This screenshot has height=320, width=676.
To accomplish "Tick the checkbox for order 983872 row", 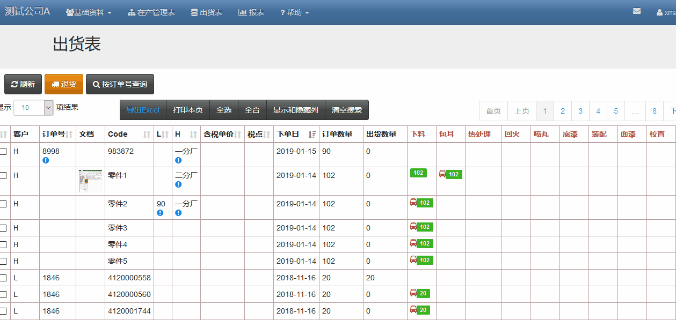I will (x=3, y=152).
